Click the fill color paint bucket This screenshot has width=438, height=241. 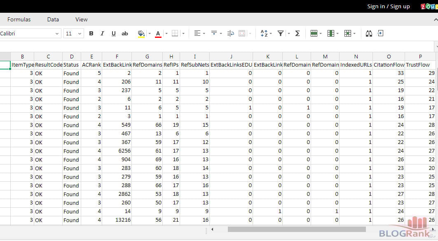click(x=141, y=34)
